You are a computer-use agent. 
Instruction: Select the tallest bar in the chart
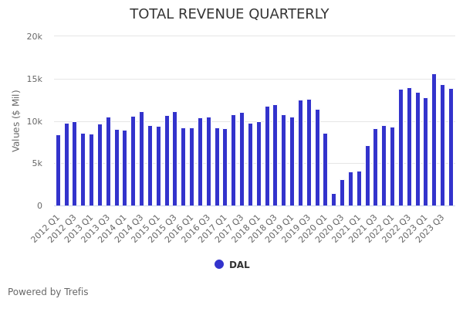click(x=434, y=140)
